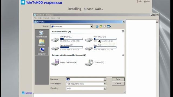Open the Save in location dropdown
The width and height of the screenshot is (173, 97).
(91, 26)
